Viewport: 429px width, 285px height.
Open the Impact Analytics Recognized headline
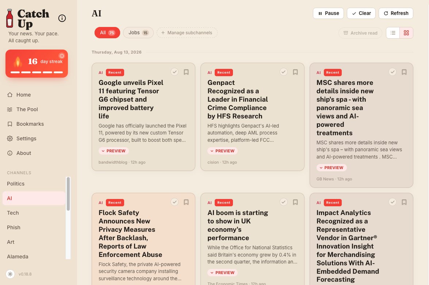(348, 246)
